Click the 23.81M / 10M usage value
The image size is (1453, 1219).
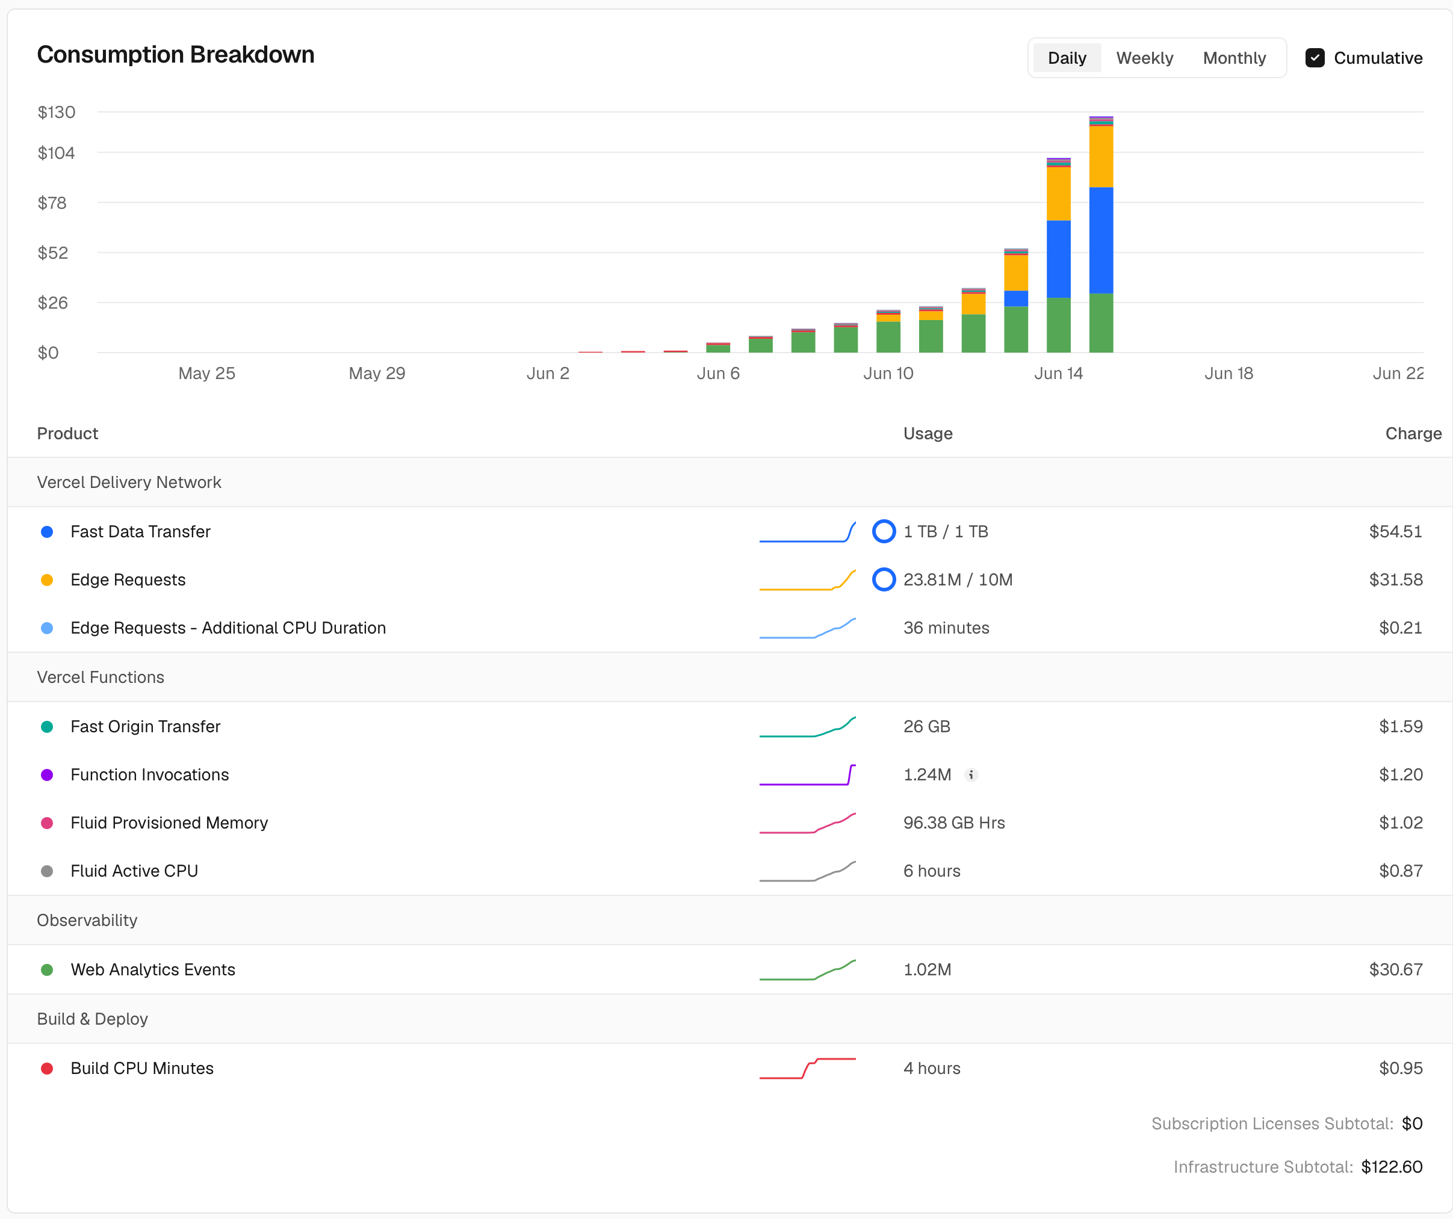[x=958, y=580]
